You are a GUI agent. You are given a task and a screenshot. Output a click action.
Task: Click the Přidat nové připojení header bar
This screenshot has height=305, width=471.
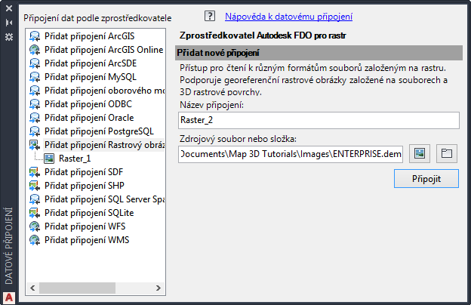point(319,53)
